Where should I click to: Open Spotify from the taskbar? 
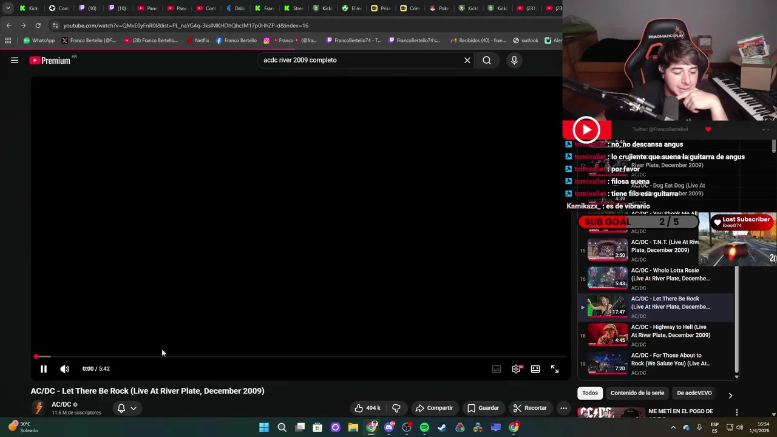coord(424,427)
